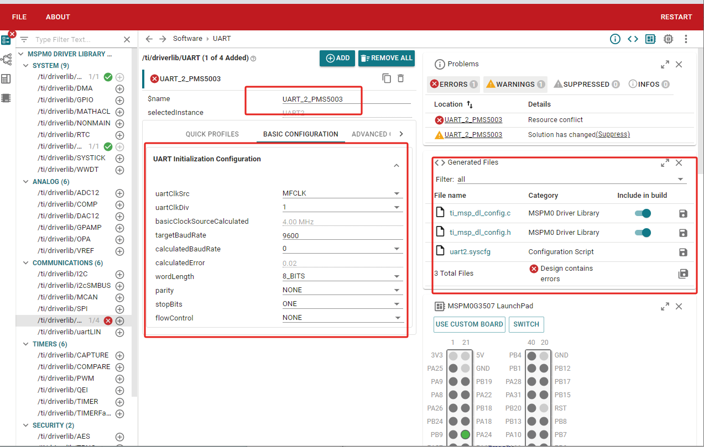Open the stopBits dropdown
The width and height of the screenshot is (704, 447).
342,304
